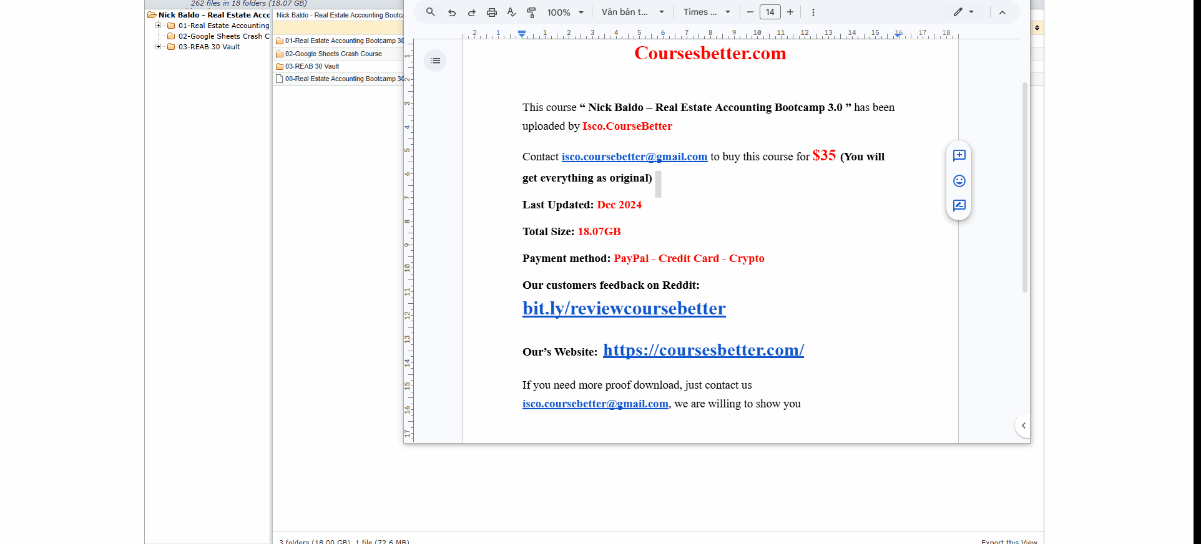Click the Nick Baldo path header in list

pyautogui.click(x=340, y=15)
